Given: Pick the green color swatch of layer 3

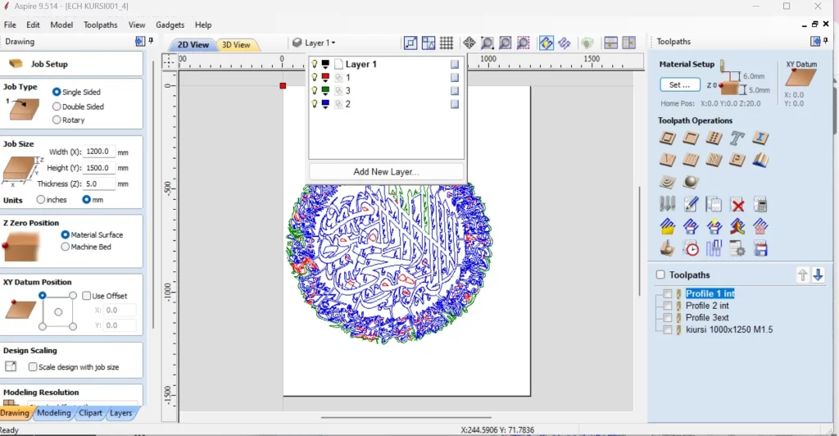Looking at the screenshot, I should [x=325, y=91].
